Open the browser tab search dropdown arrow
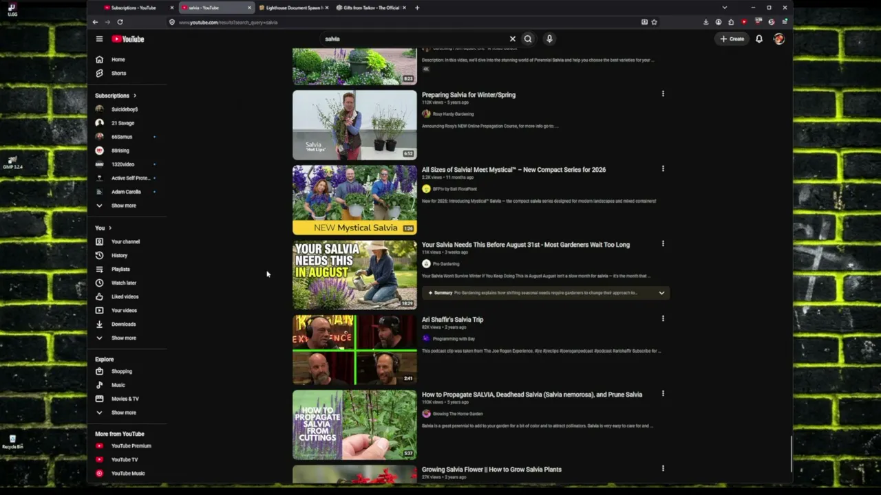881x495 pixels. tap(724, 8)
